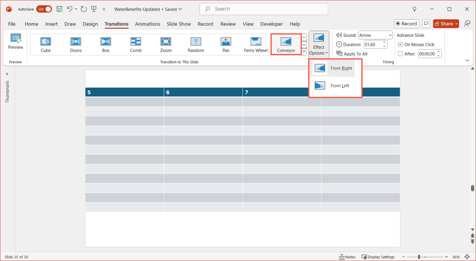Screen dimensions: 476x261
Task: Open the Effect Options dropdown
Action: (x=319, y=44)
